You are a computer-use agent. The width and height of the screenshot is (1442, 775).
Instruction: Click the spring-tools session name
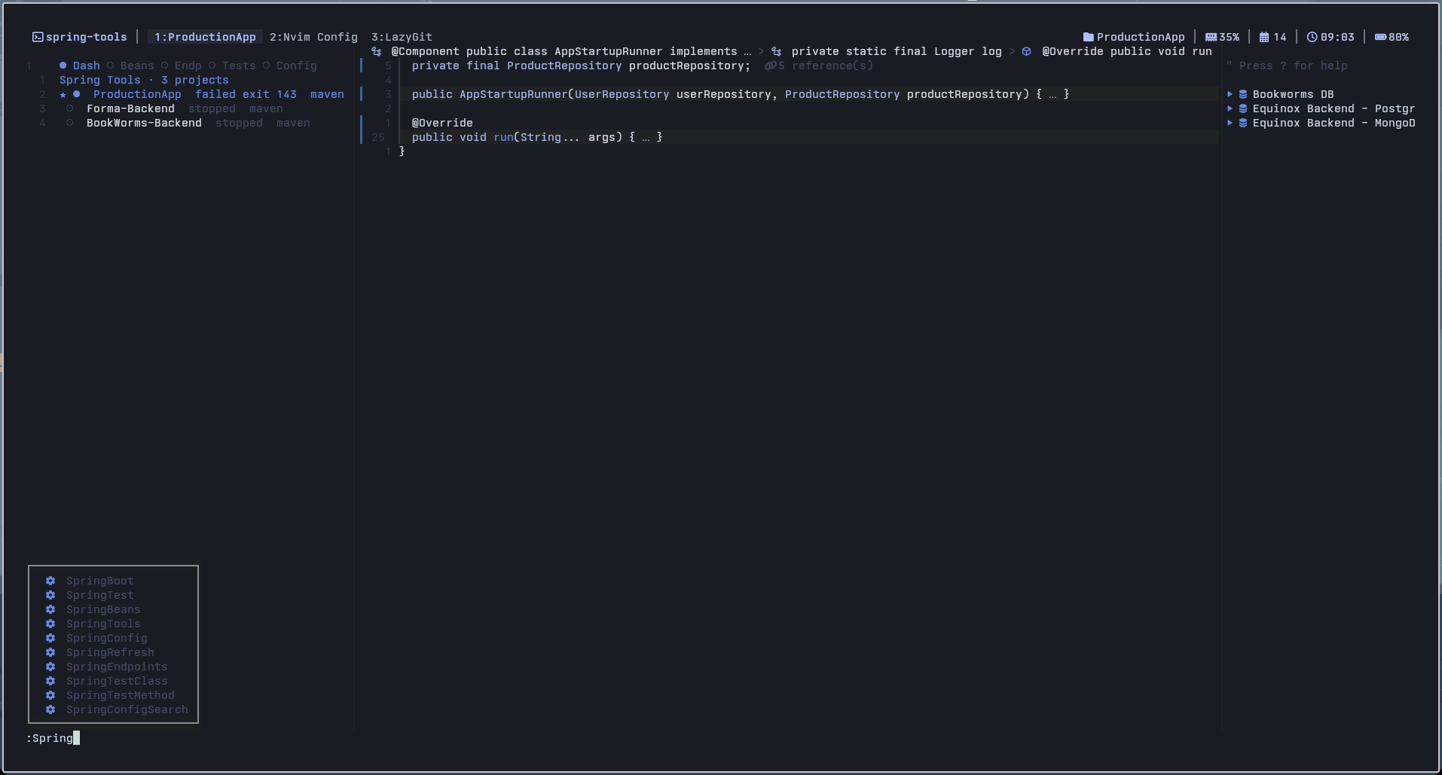click(87, 37)
